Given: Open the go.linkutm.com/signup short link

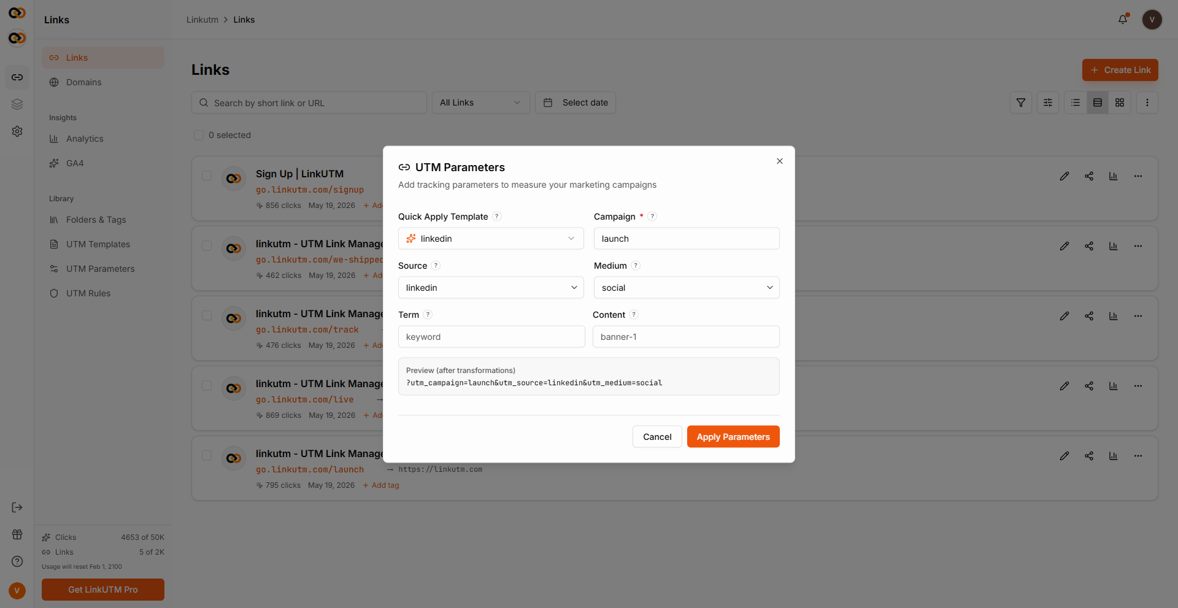Looking at the screenshot, I should coord(310,190).
